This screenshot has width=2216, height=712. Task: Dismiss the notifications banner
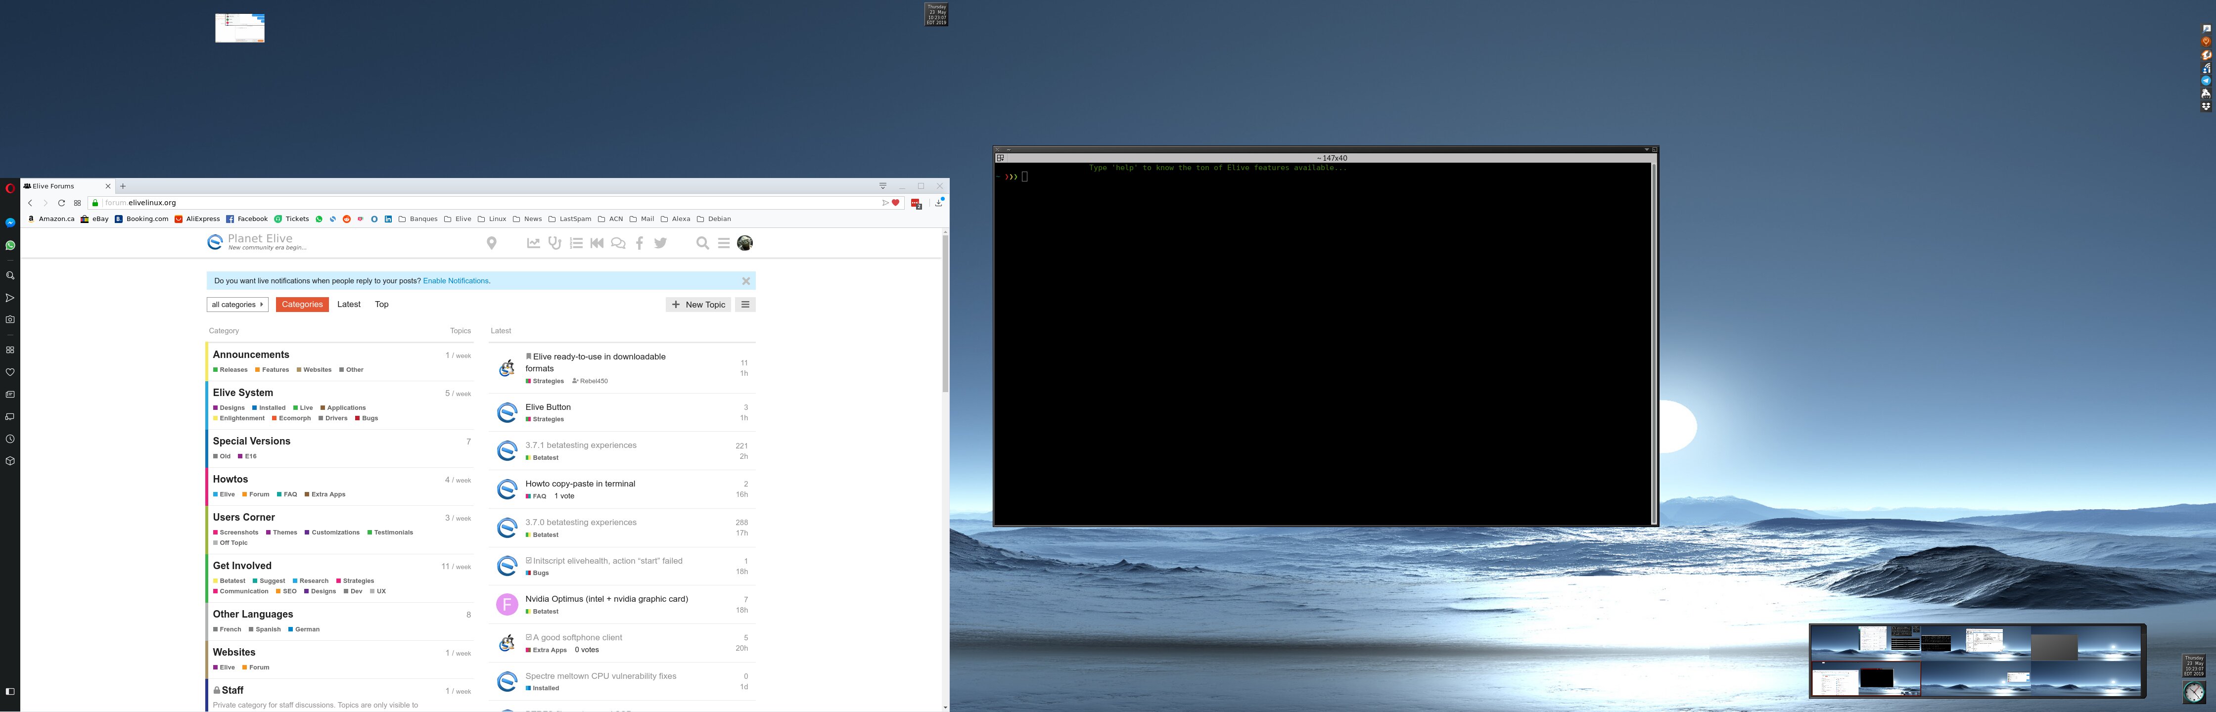746,281
